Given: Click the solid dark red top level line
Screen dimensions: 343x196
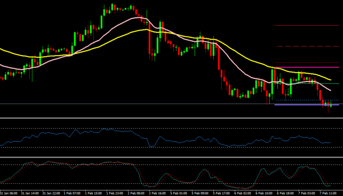Looking at the screenshot, I should pos(306,25).
